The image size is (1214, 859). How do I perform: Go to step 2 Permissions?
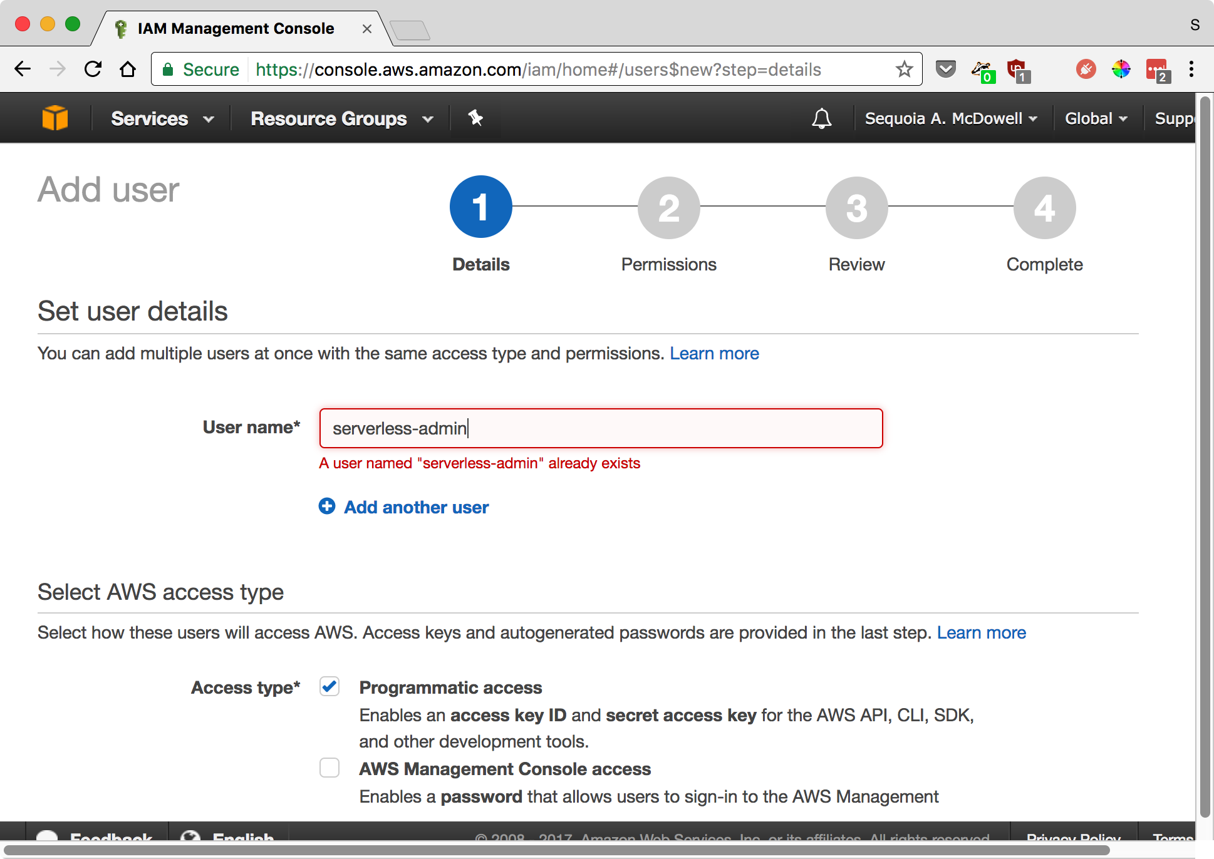click(x=669, y=207)
